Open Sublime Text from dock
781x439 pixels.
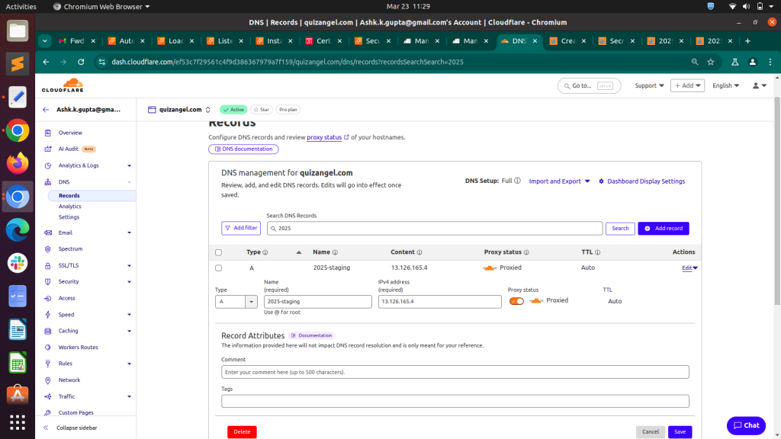pyautogui.click(x=18, y=64)
